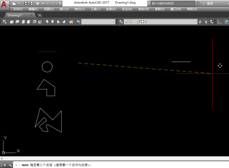Click the layer 0 color swatch square

[142, 22]
